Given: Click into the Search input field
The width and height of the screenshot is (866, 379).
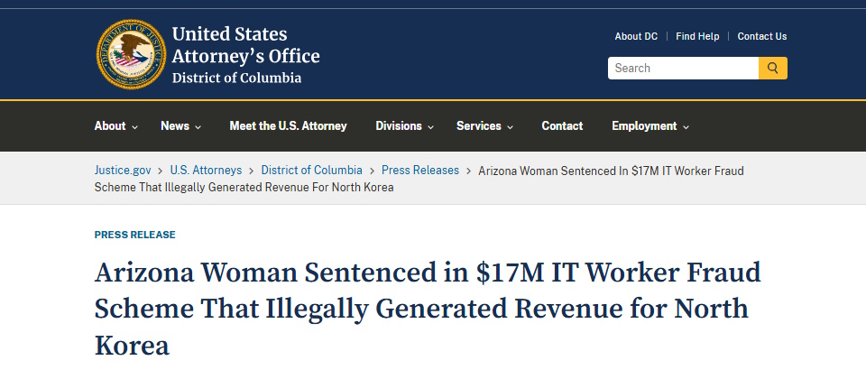Looking at the screenshot, I should (683, 68).
